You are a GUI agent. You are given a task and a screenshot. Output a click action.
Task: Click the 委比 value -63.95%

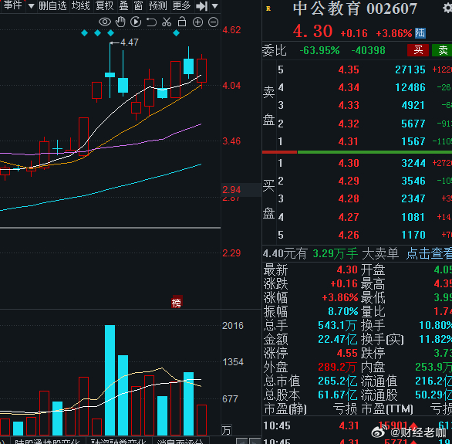pos(319,50)
